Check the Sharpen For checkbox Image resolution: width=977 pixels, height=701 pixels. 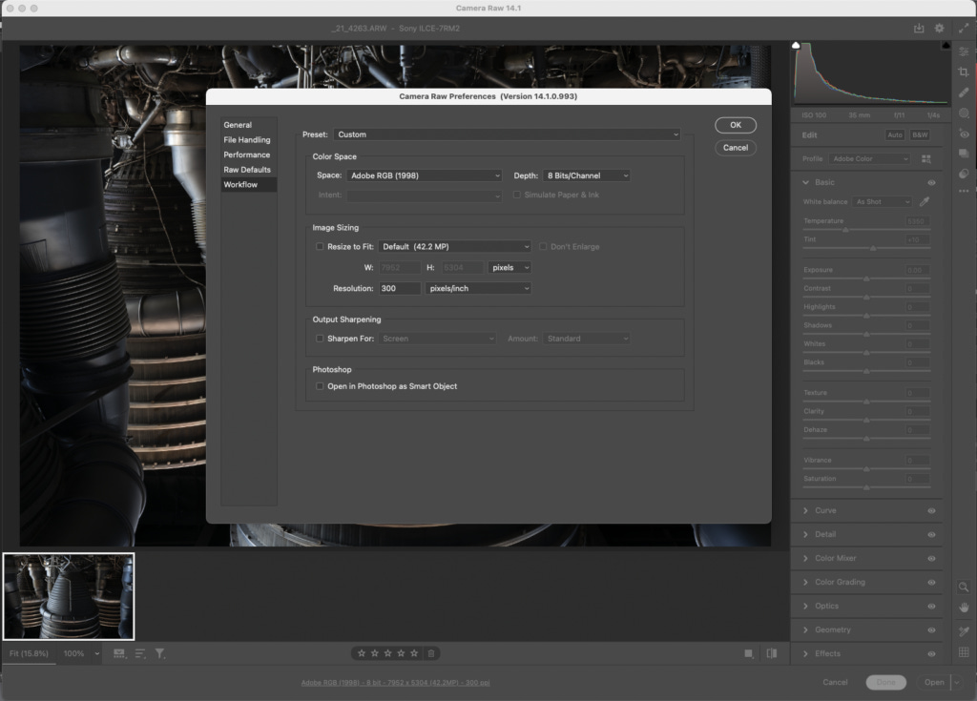click(320, 339)
